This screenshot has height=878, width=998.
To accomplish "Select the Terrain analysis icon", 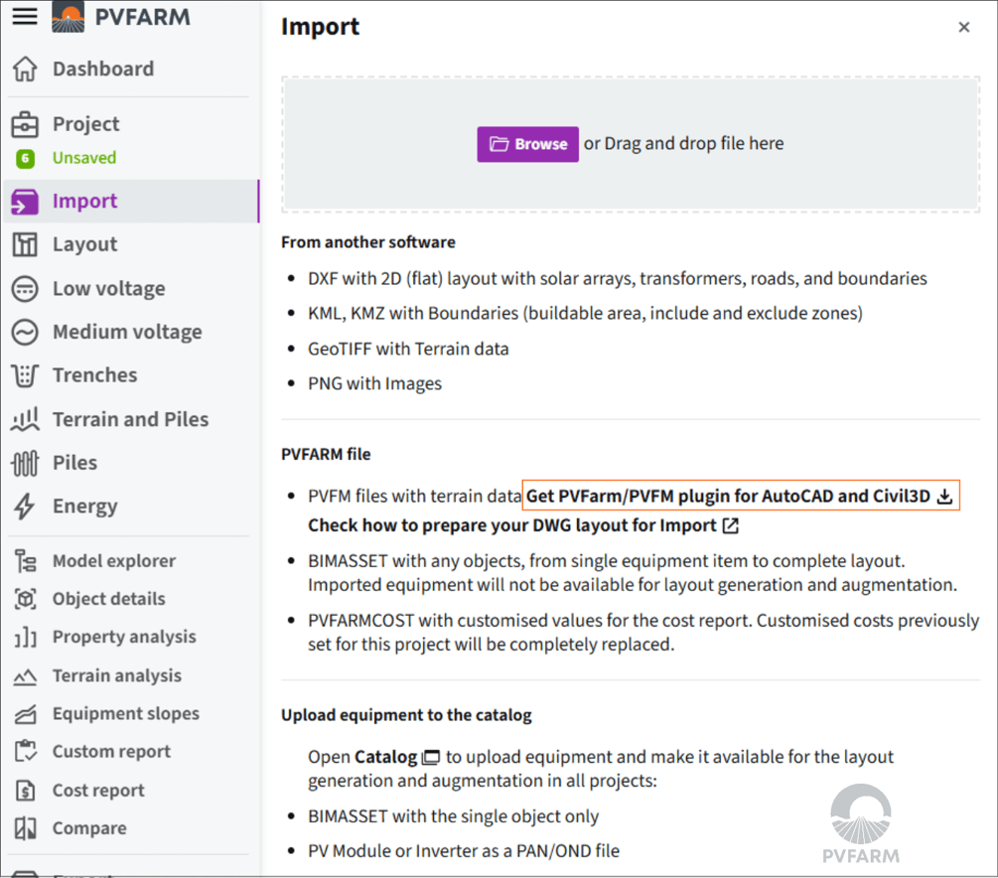I will (x=25, y=675).
